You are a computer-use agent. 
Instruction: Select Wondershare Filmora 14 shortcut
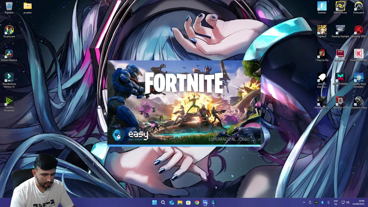click(x=9, y=80)
